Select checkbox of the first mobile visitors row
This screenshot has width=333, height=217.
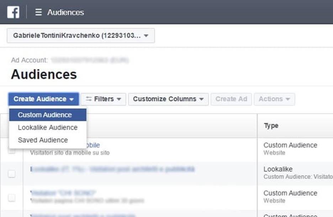coord(12,150)
